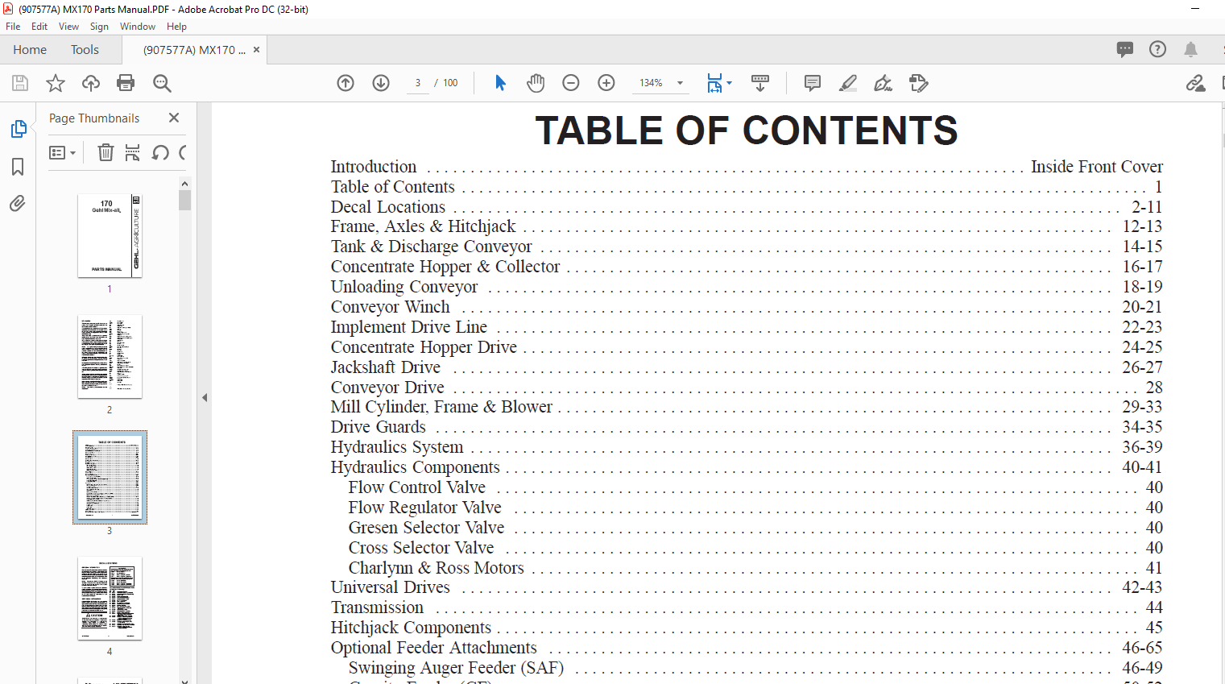Switch on read mode with the keyboard icon
Viewport: 1225px width, 684px height.
[x=760, y=83]
